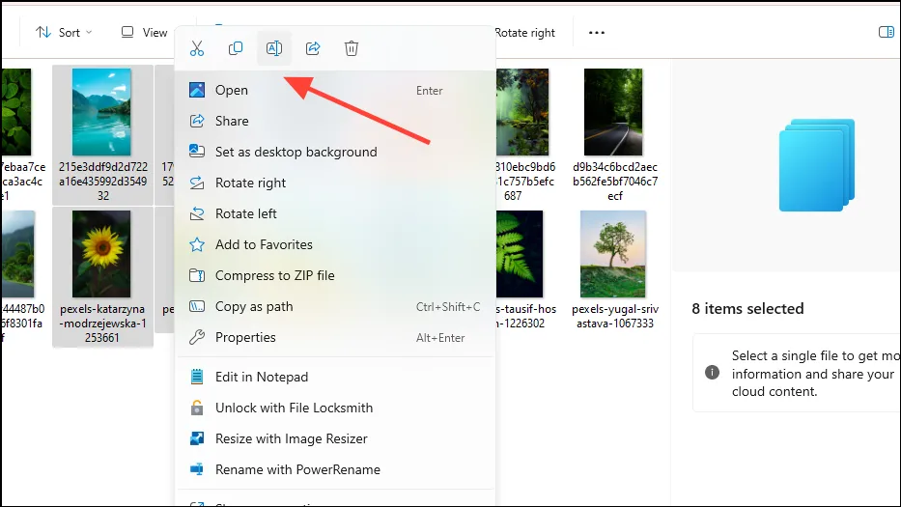The image size is (901, 507).
Task: Open the Sort dropdown
Action: [64, 32]
